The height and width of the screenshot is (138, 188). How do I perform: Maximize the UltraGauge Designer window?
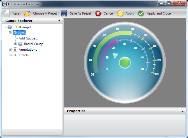[x=169, y=3]
